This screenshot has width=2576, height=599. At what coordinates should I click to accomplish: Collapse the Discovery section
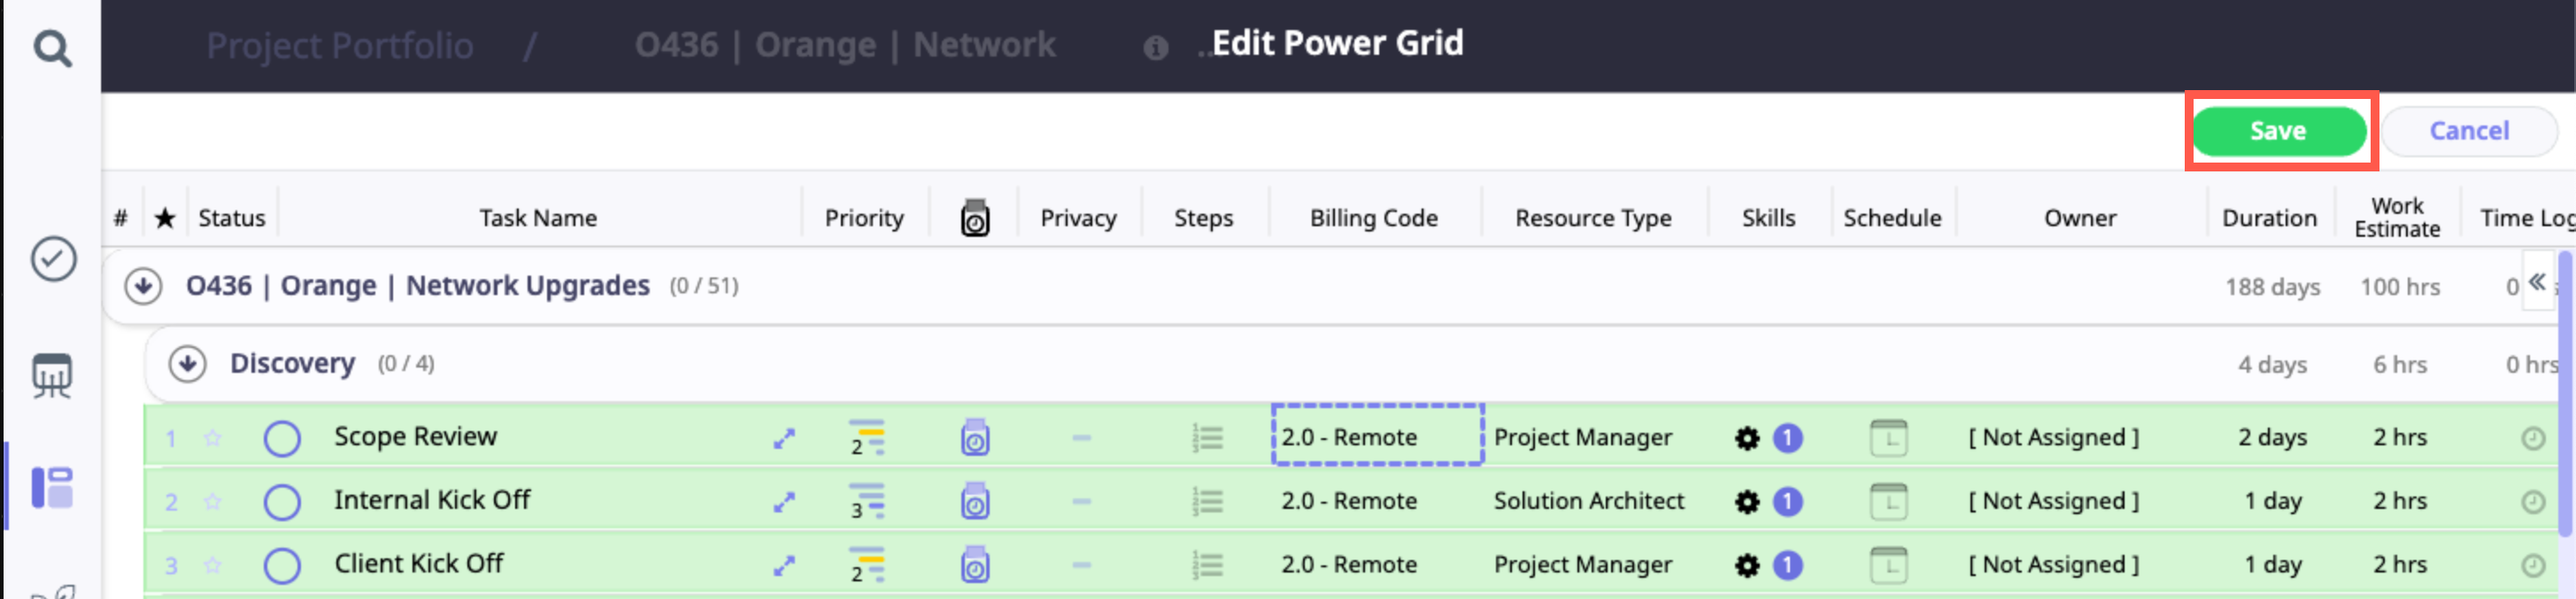187,364
